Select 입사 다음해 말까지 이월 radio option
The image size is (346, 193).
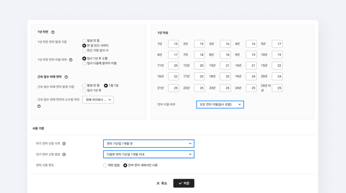84,63
